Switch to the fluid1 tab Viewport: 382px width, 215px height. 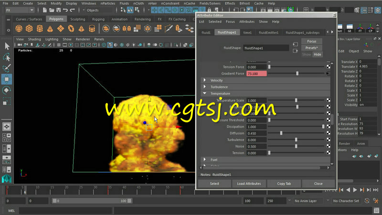click(206, 32)
